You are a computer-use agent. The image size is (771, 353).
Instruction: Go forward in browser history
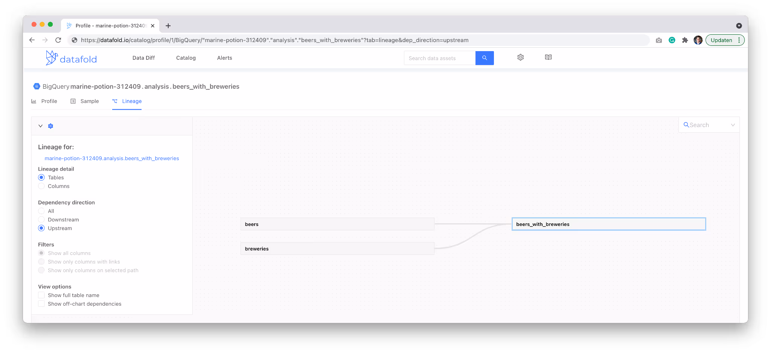pos(45,40)
